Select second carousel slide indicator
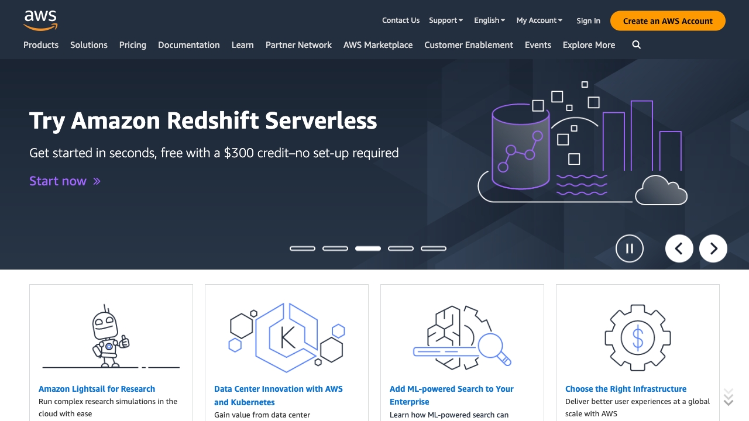The height and width of the screenshot is (421, 749). tap(335, 249)
